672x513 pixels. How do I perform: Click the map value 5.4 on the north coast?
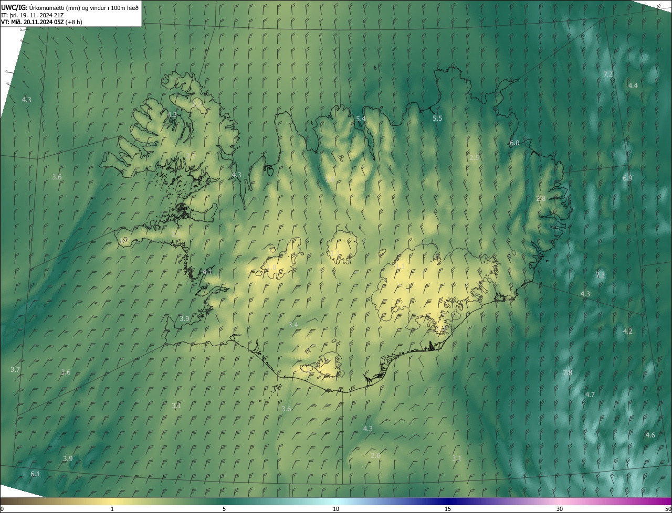361,119
